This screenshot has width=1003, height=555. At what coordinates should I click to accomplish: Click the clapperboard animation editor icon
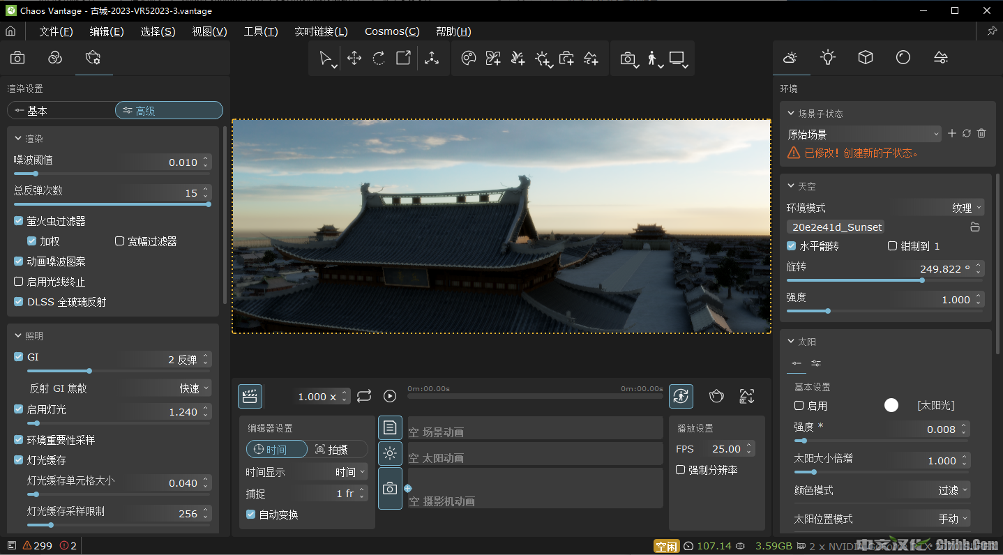point(250,396)
